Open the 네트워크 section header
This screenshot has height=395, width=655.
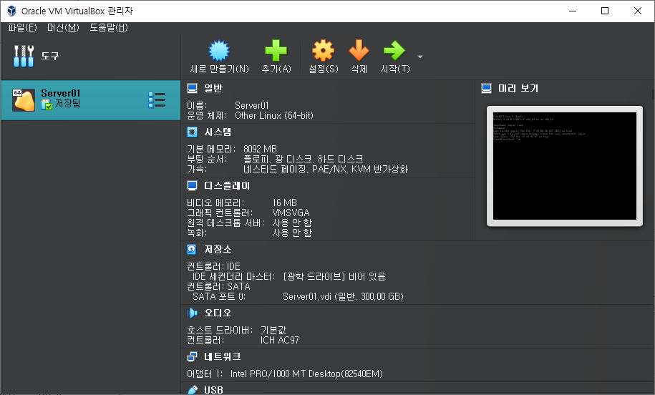[x=222, y=356]
